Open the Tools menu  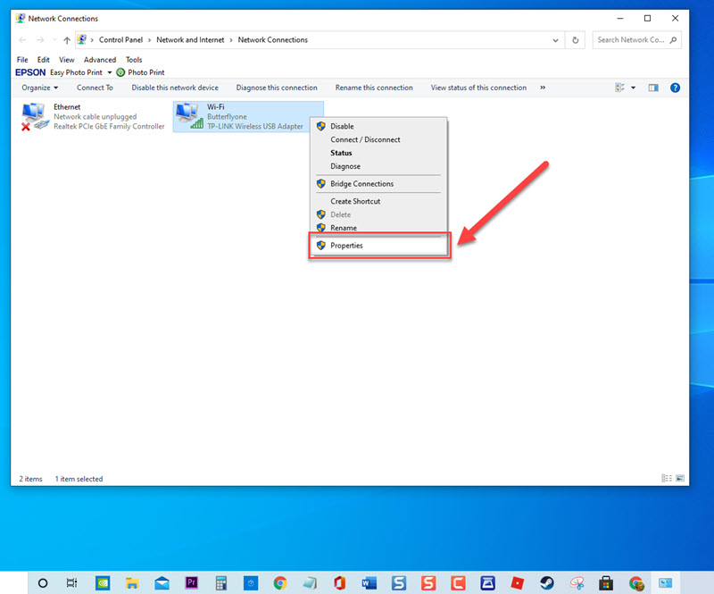134,59
